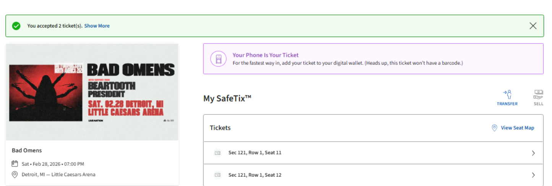Image resolution: width=552 pixels, height=186 pixels.
Task: Click the phone ticket icon in purple banner
Action: (219, 59)
